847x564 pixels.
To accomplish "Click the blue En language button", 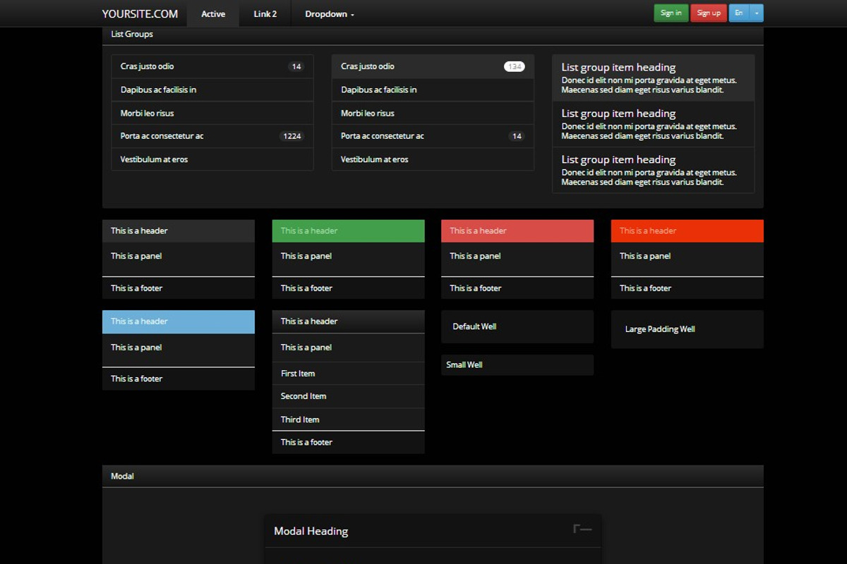I will coord(738,13).
